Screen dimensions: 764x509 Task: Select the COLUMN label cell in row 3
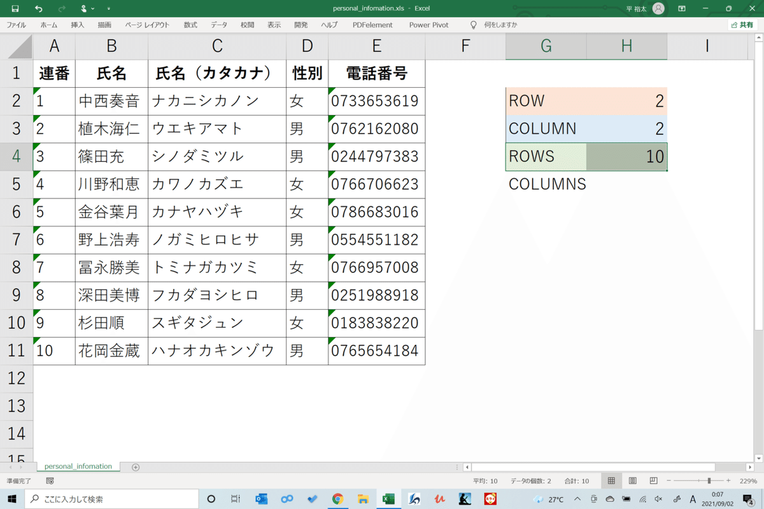(x=546, y=129)
